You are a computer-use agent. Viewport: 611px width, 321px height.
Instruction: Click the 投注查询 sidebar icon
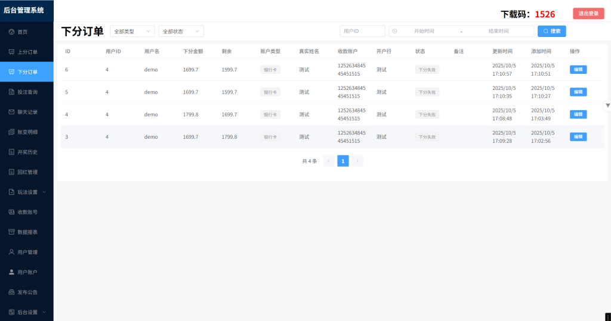(x=11, y=92)
